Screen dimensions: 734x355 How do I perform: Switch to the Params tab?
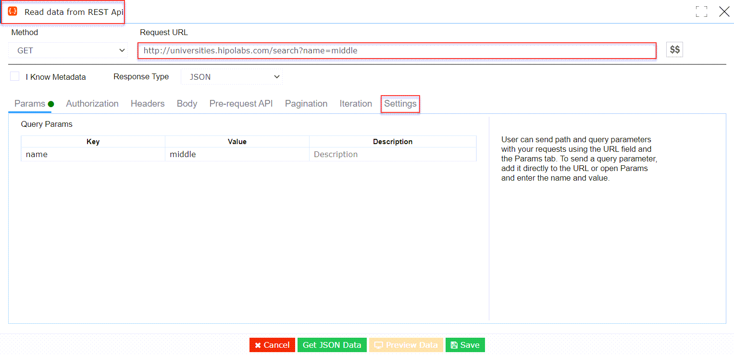(x=30, y=104)
